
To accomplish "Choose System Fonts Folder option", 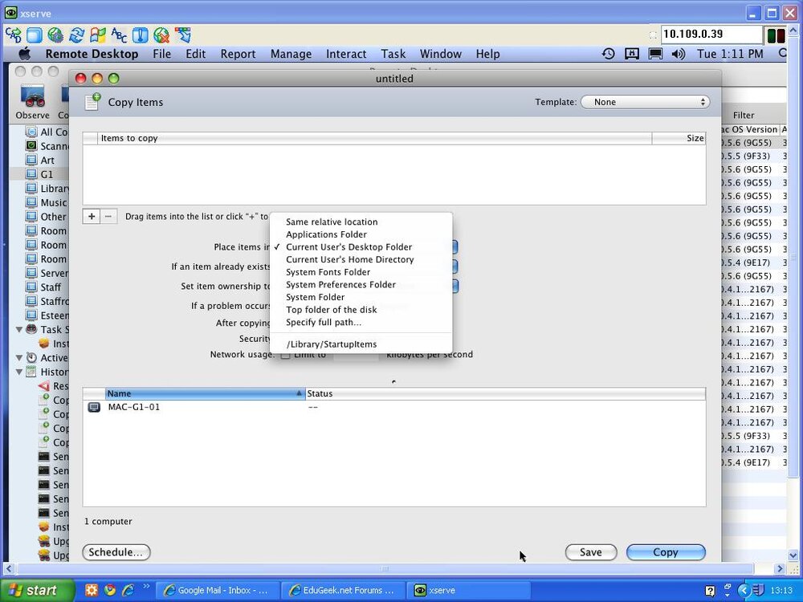I will (x=361, y=272).
